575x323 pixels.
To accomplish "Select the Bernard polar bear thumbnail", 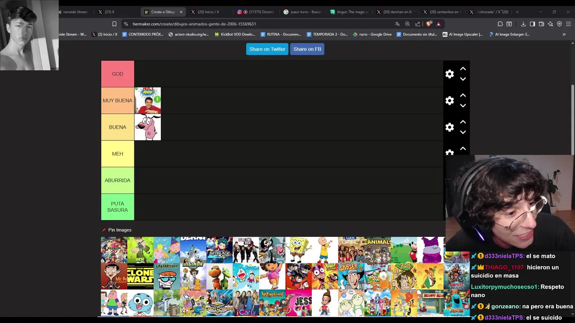I will [x=193, y=250].
